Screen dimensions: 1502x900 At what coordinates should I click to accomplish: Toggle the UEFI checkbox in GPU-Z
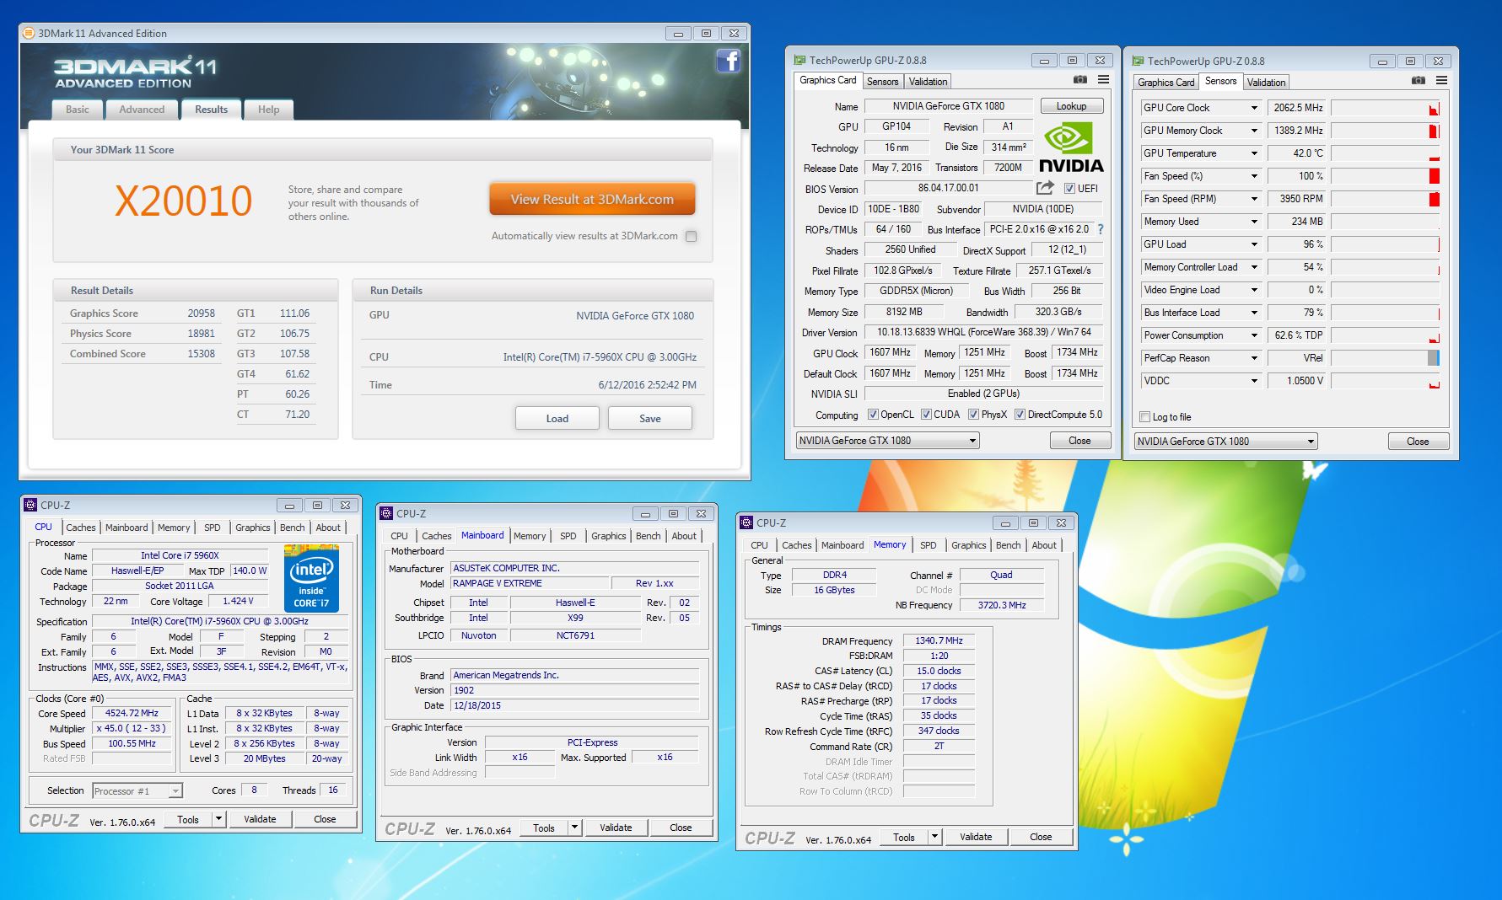click(x=1069, y=189)
